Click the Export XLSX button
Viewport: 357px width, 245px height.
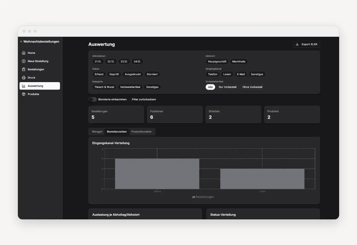pyautogui.click(x=307, y=44)
